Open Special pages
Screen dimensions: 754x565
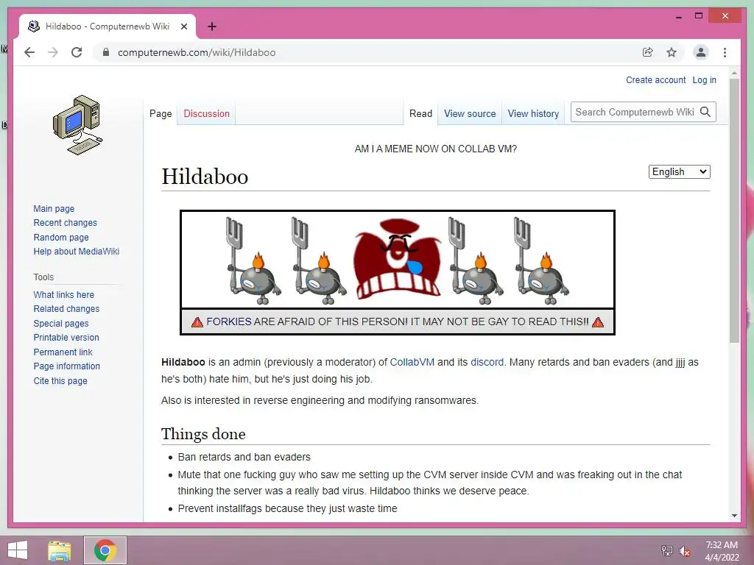tap(61, 324)
